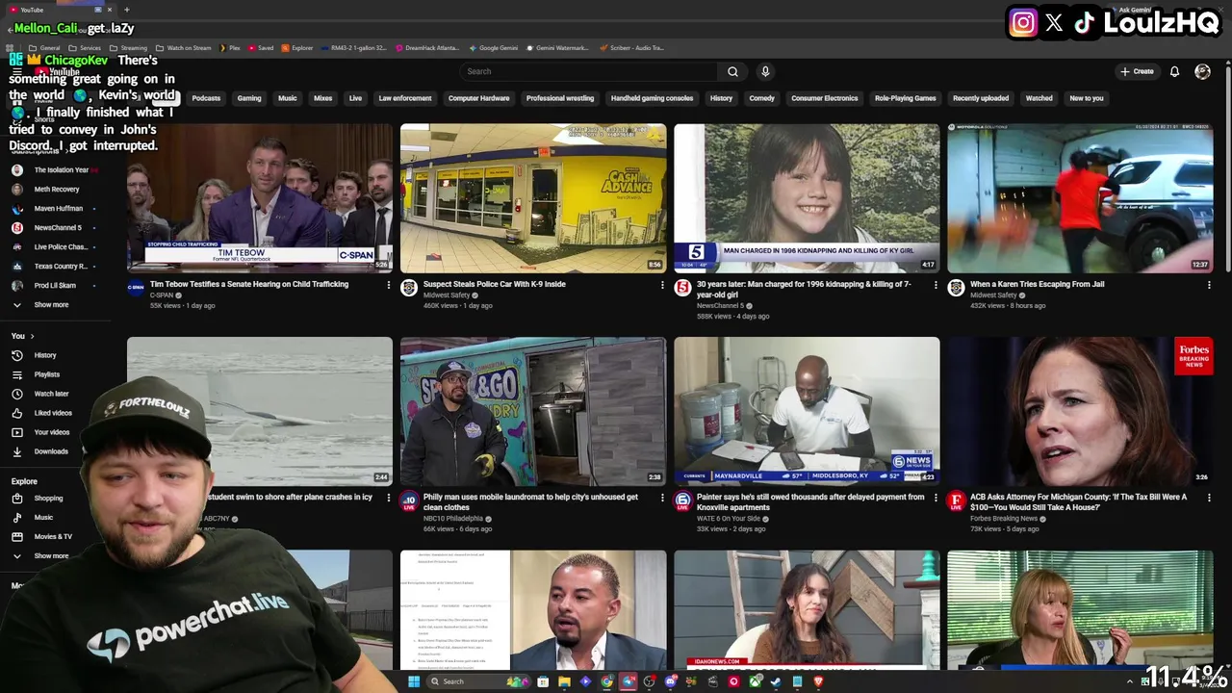Screen dimensions: 1232x693
Task: Select the Podcasts filter chip
Action: point(206,98)
